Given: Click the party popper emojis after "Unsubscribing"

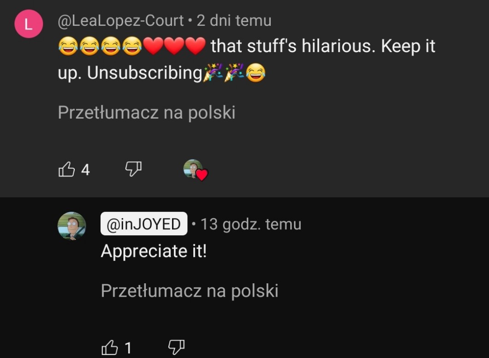Looking at the screenshot, I should click(224, 73).
